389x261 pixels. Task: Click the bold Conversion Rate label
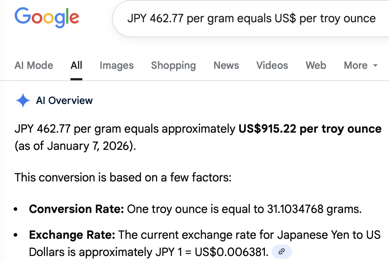coord(76,209)
